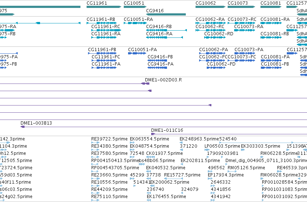The width and height of the screenshot is (307, 202).
Task: Click protein CG10073-PA
Action: click(x=249, y=50)
